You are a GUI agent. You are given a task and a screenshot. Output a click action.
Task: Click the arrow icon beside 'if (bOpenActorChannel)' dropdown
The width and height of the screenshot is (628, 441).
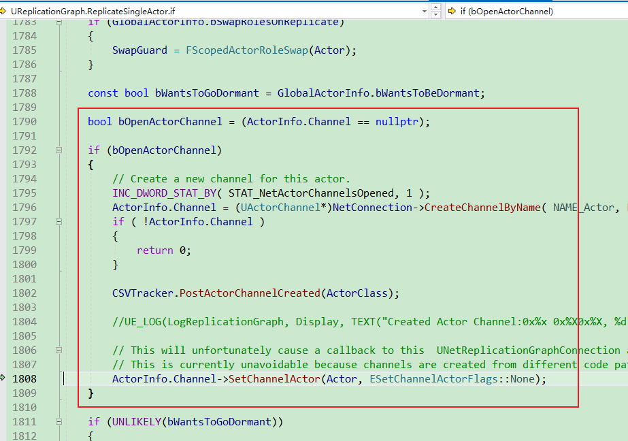point(452,11)
